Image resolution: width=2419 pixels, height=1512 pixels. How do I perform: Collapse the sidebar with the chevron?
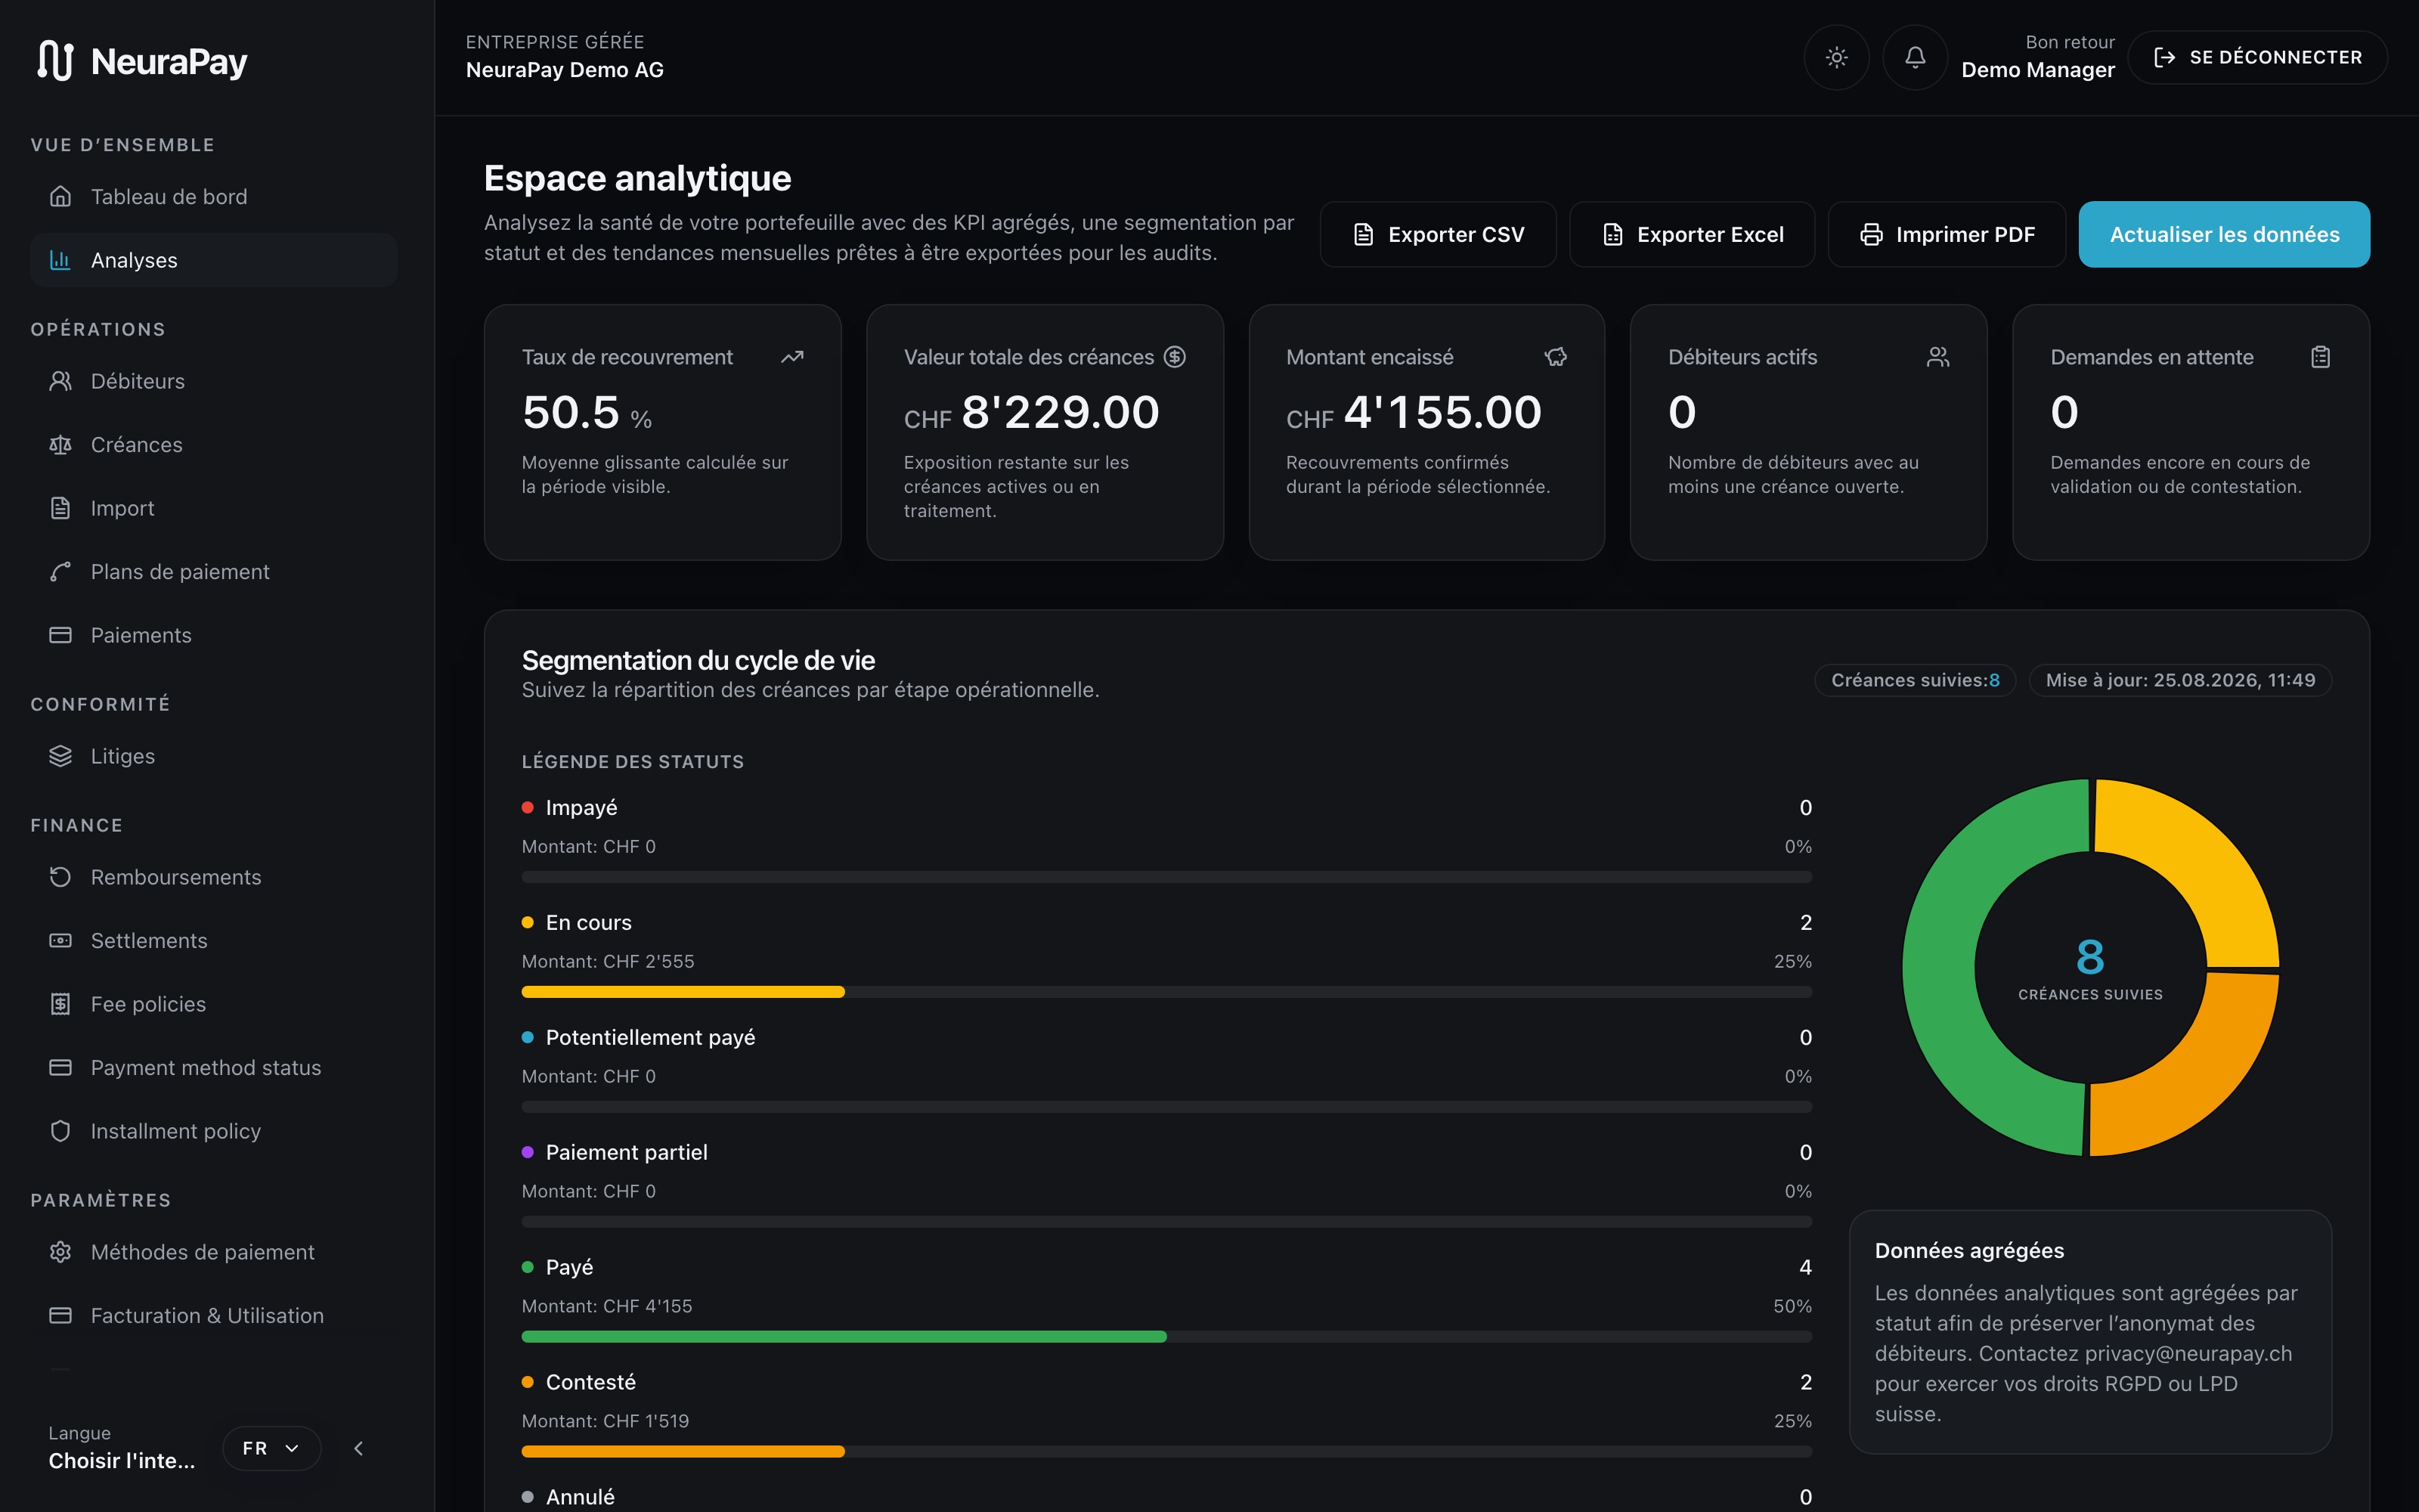(x=359, y=1448)
